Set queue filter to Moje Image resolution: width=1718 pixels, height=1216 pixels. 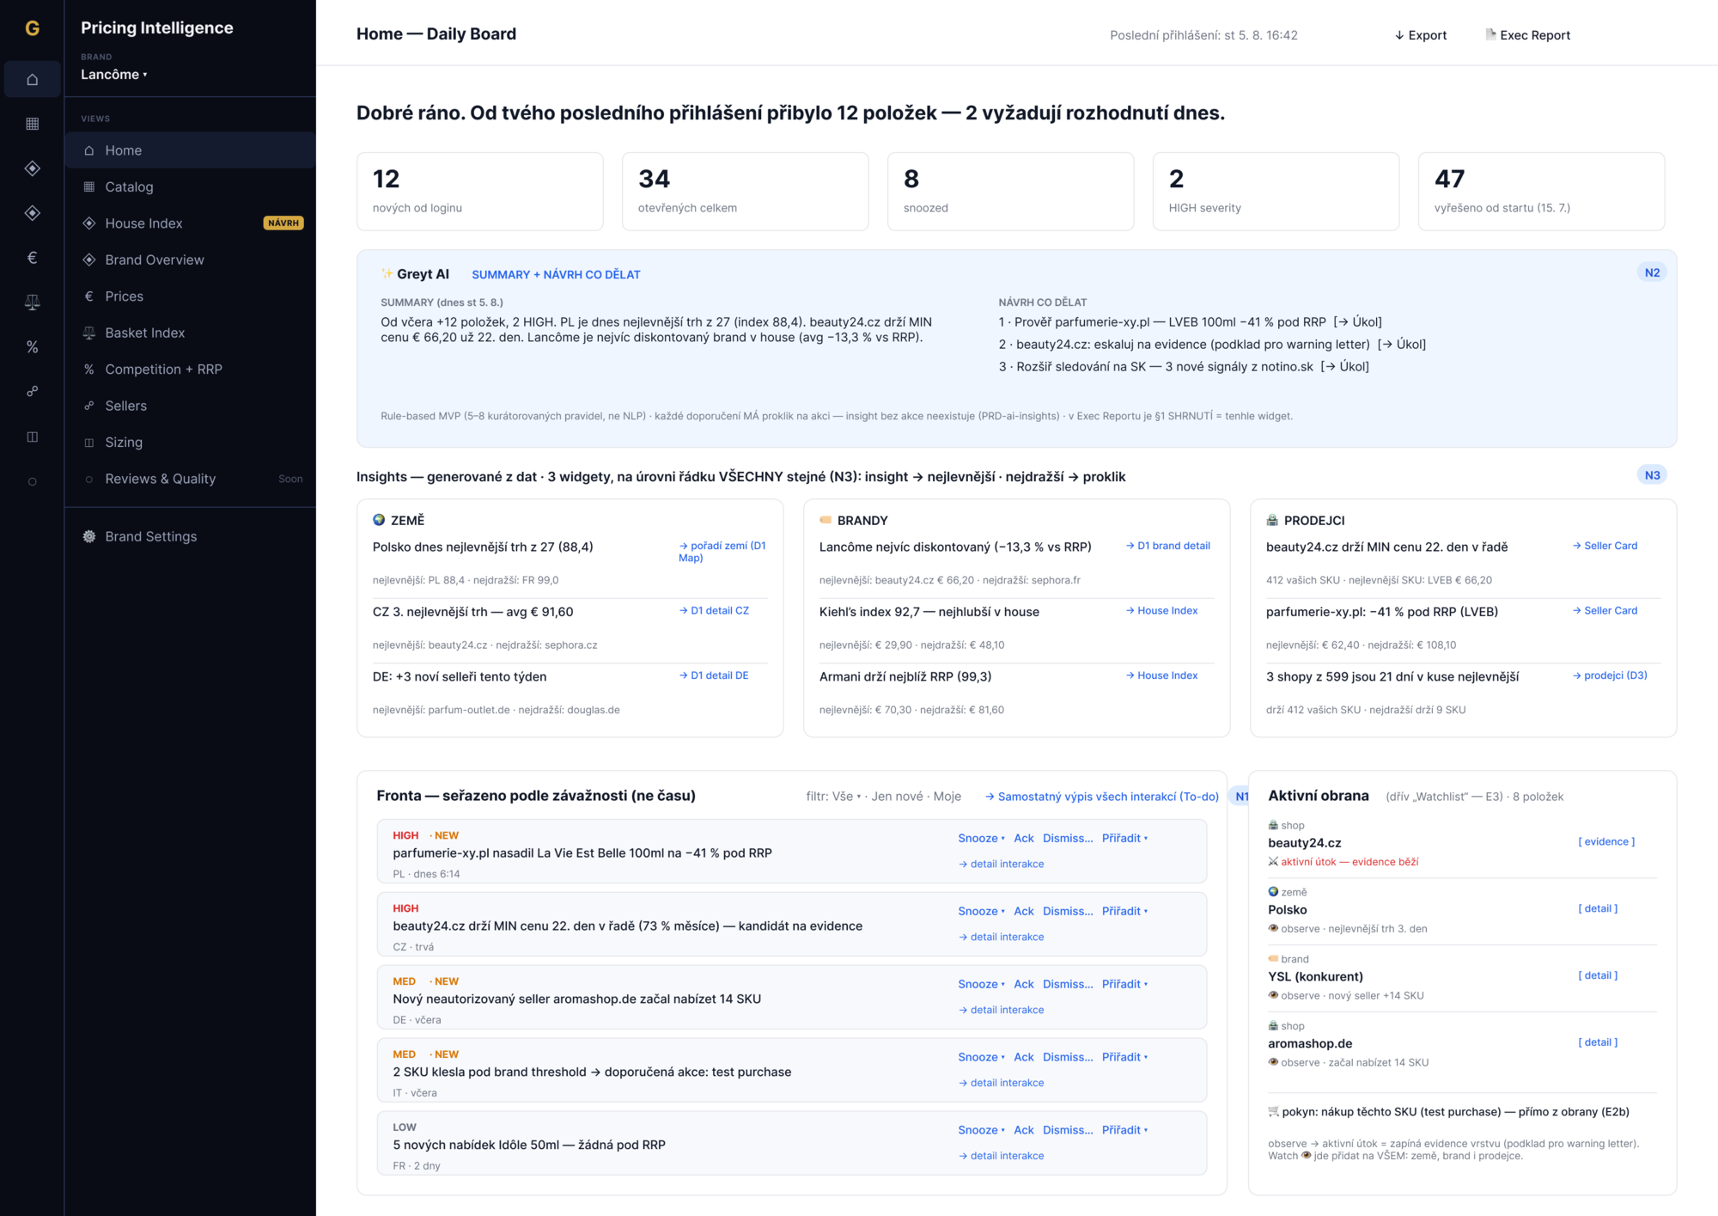pyautogui.click(x=947, y=797)
